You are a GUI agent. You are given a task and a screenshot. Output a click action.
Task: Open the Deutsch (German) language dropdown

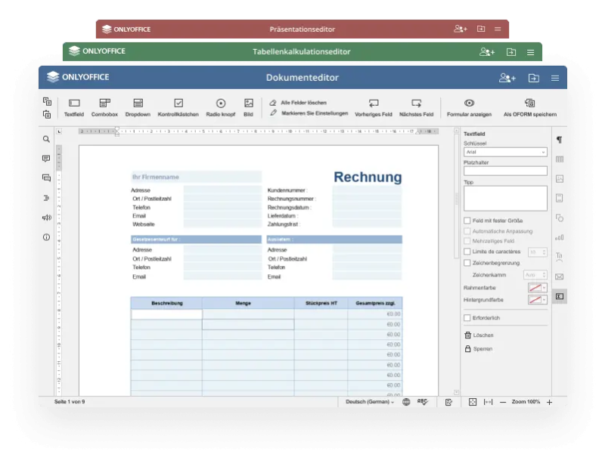[370, 402]
